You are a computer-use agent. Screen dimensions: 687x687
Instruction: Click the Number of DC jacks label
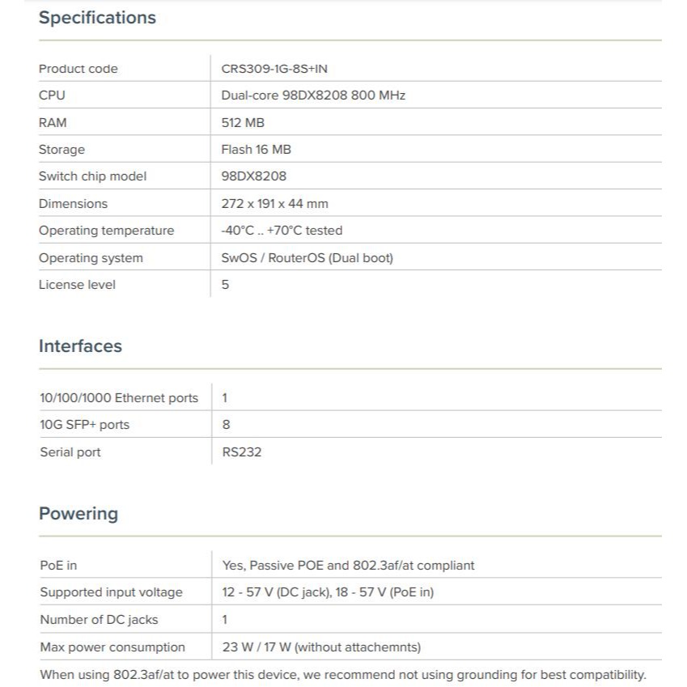tap(99, 620)
